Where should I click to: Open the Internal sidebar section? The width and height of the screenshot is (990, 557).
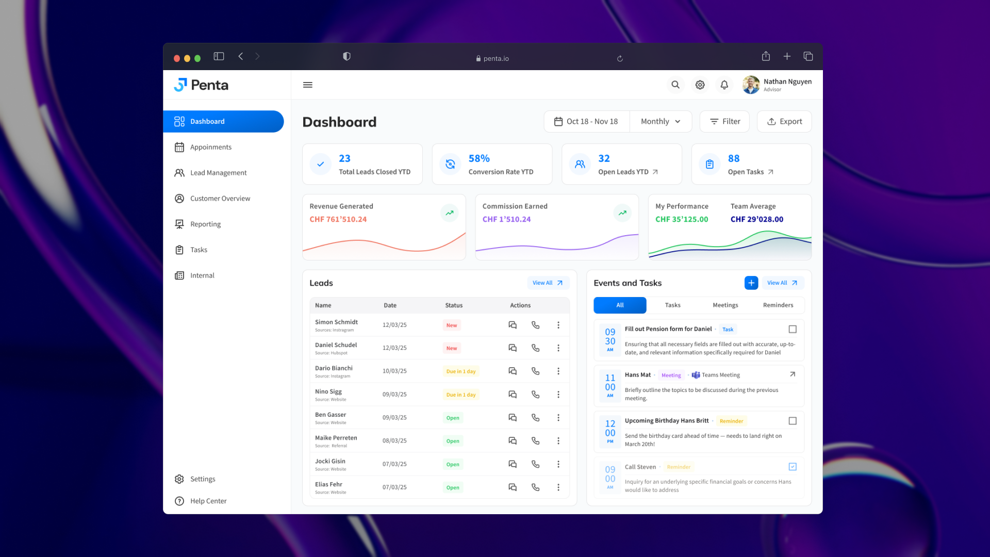202,275
